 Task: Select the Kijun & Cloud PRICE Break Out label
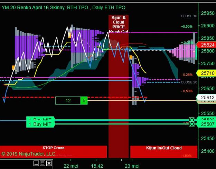[x=119, y=24]
